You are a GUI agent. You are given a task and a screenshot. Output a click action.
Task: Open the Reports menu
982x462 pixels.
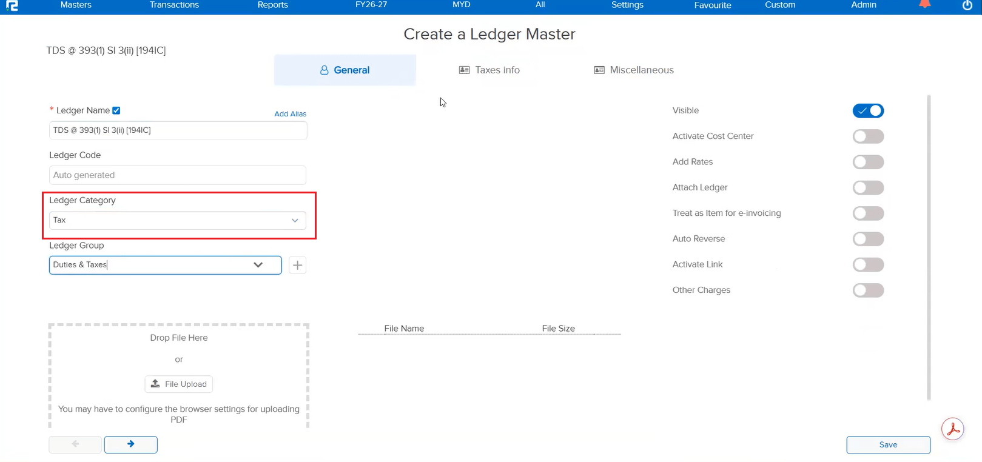[273, 5]
